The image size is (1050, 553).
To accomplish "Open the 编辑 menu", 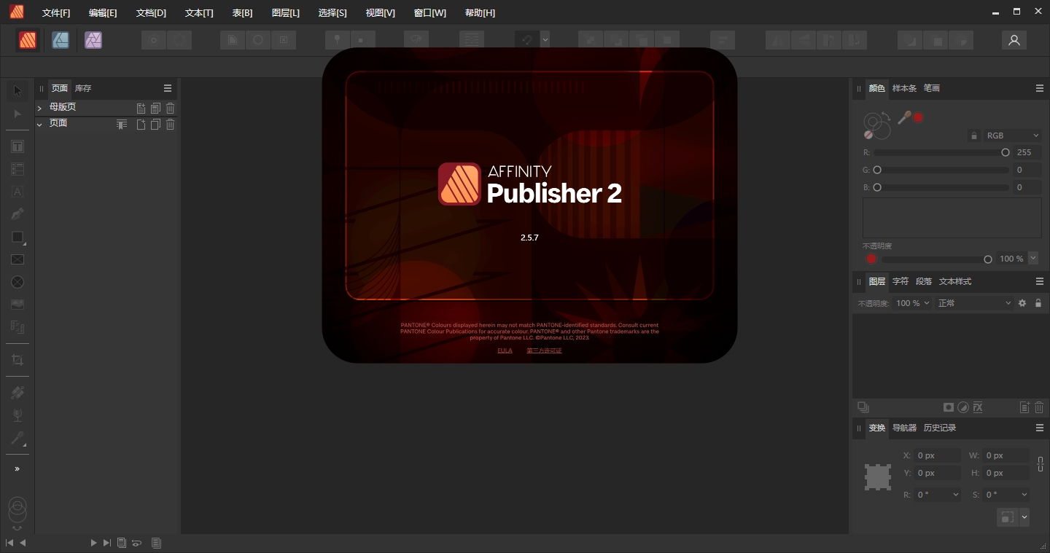I will point(103,13).
